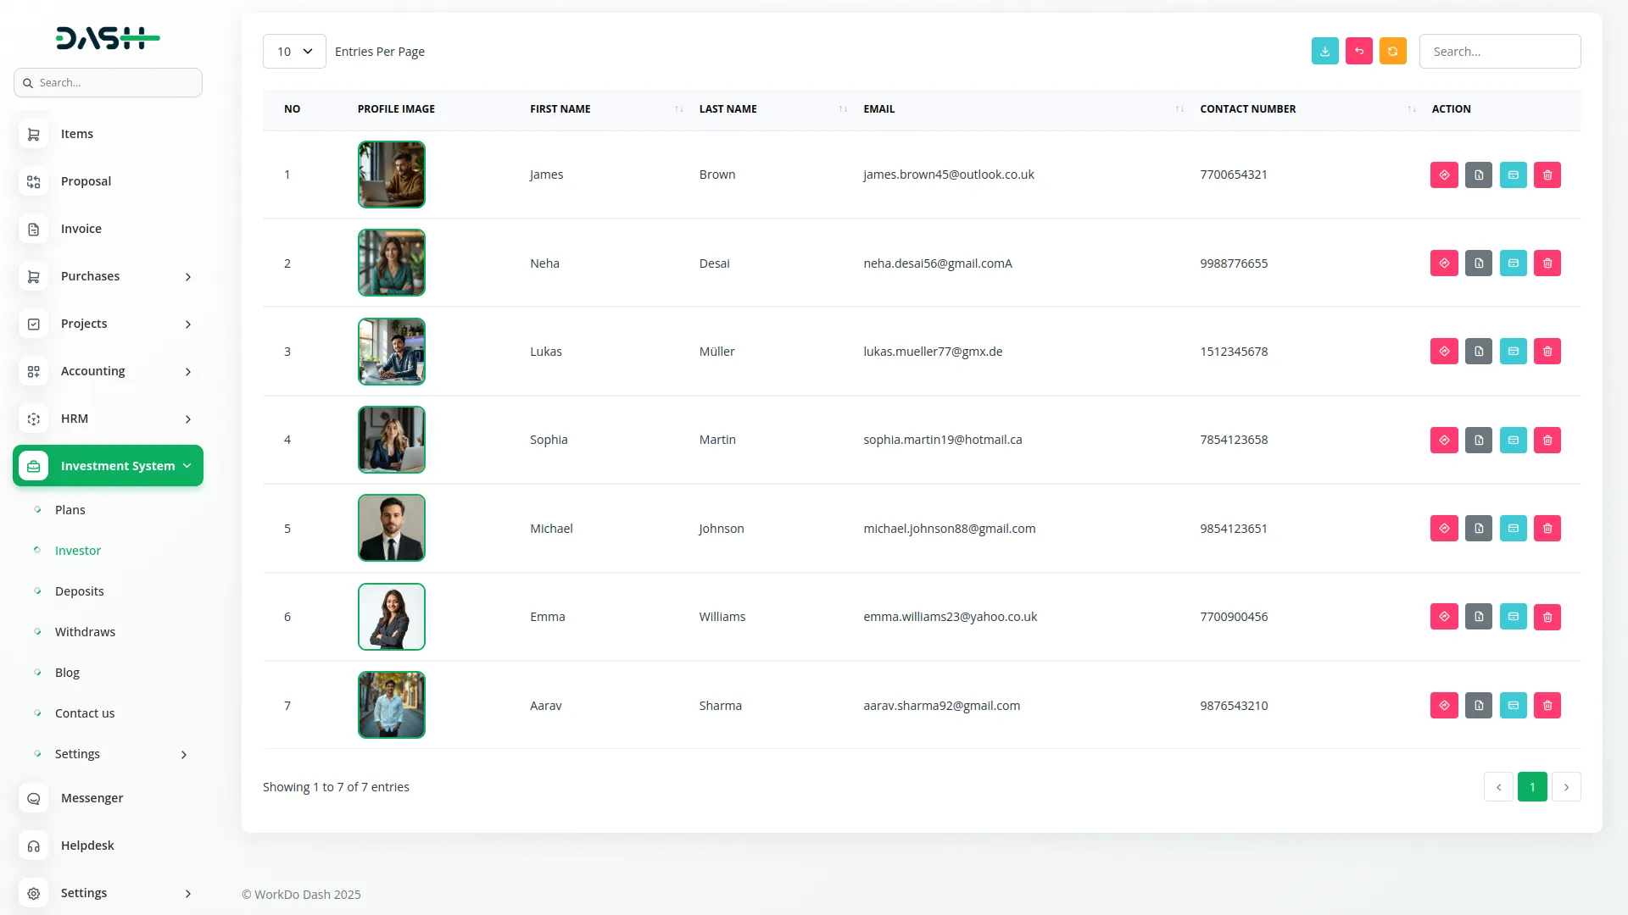Go to page 1 pagination button
The image size is (1628, 915).
click(x=1531, y=787)
